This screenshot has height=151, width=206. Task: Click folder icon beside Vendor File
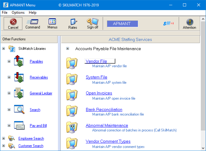pos(72,63)
